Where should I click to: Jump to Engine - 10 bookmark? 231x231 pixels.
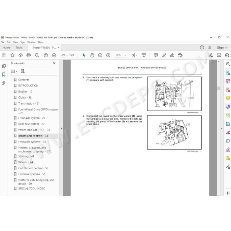25,92
